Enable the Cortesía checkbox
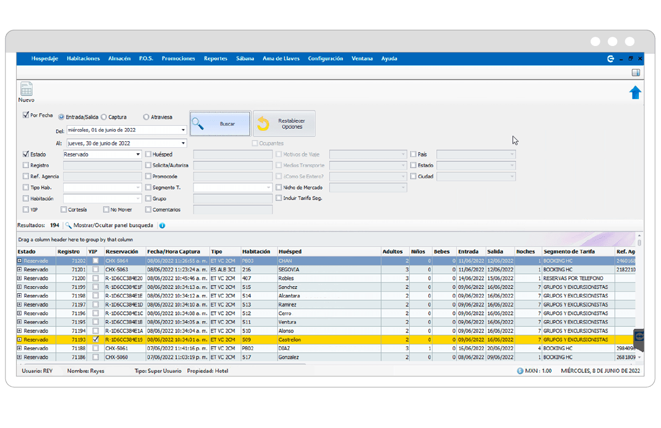Viewport: 661px width, 428px height. 64,209
